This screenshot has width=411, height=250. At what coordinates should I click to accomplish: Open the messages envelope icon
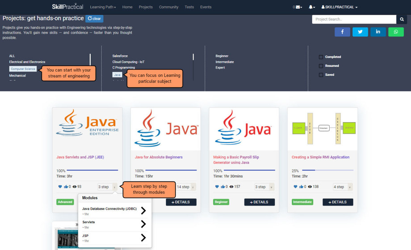coord(298,7)
